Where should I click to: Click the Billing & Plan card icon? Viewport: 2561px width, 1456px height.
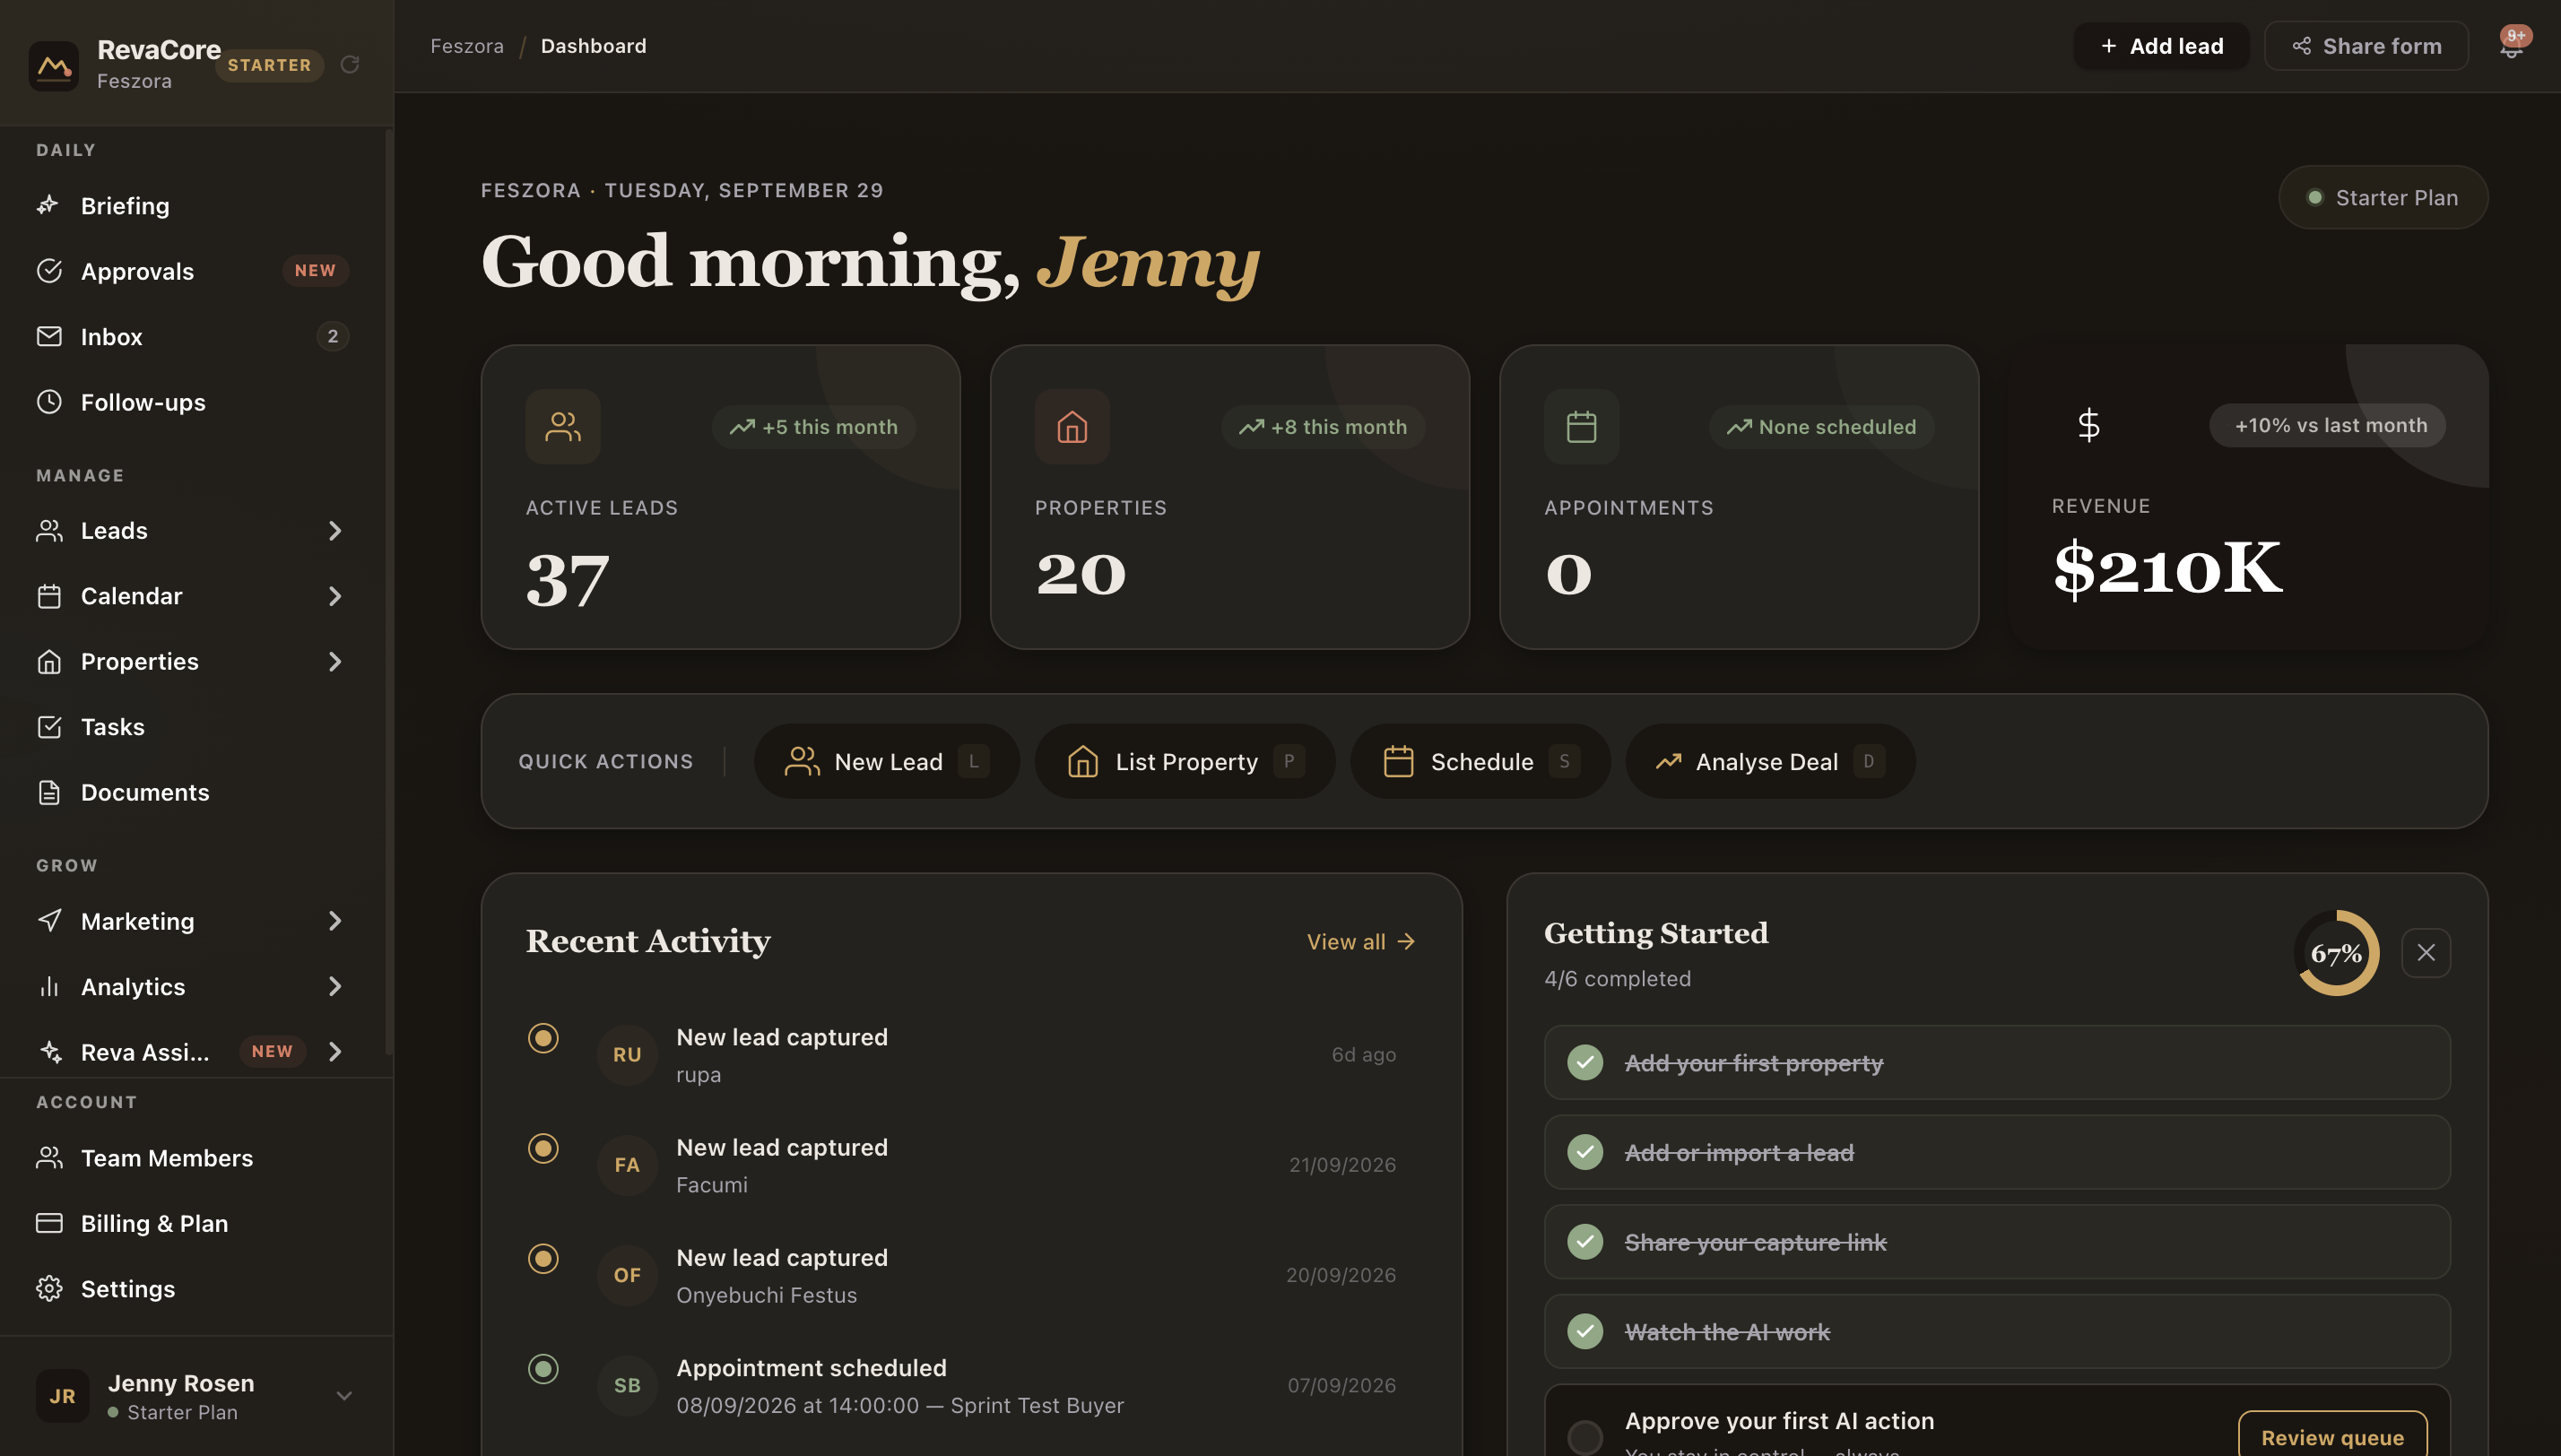click(49, 1223)
